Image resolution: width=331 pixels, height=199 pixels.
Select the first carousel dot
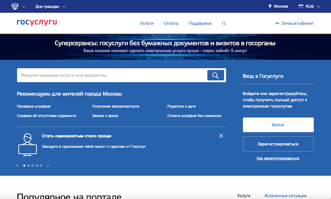24,165
